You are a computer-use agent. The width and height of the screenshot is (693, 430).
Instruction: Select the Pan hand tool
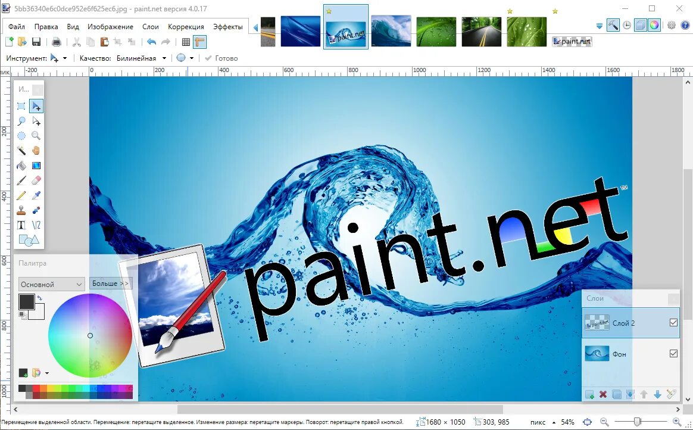[36, 151]
